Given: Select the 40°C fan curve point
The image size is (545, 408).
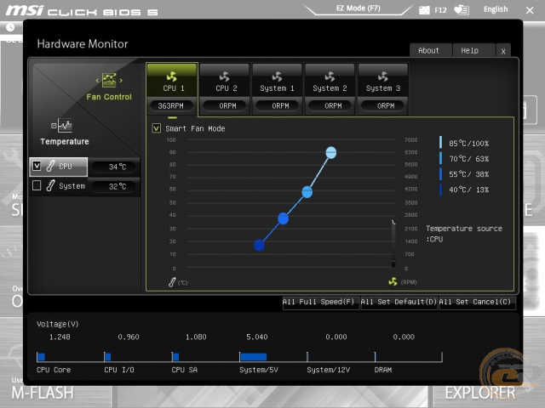Looking at the screenshot, I should click(259, 246).
